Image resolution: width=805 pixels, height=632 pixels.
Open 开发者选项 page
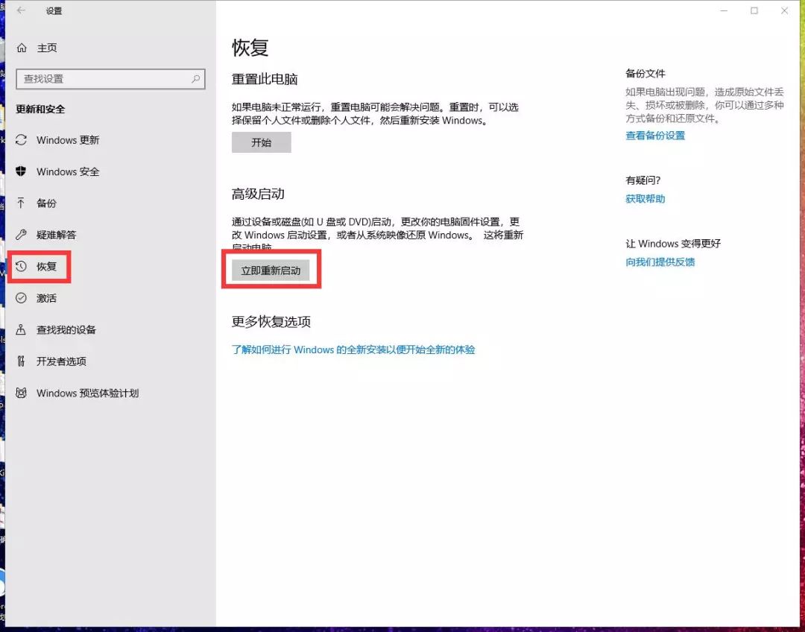click(x=61, y=361)
